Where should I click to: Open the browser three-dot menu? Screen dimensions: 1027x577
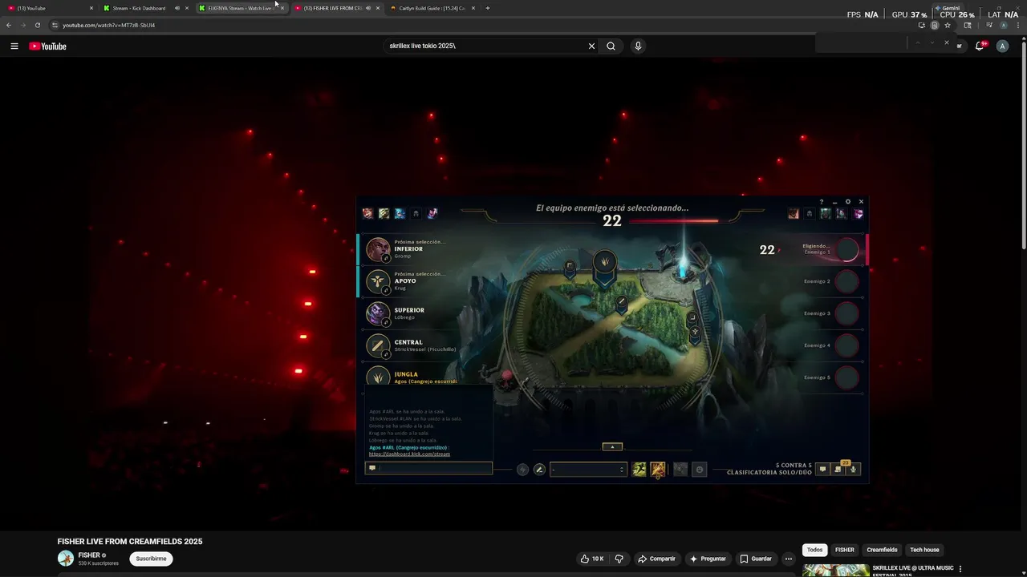click(1017, 25)
